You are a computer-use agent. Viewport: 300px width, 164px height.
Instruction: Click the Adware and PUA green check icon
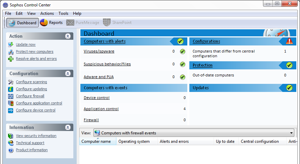click(183, 77)
